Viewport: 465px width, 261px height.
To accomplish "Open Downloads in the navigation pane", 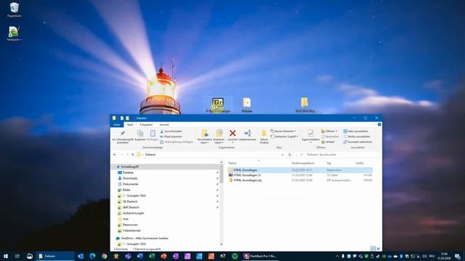I will tap(130, 178).
